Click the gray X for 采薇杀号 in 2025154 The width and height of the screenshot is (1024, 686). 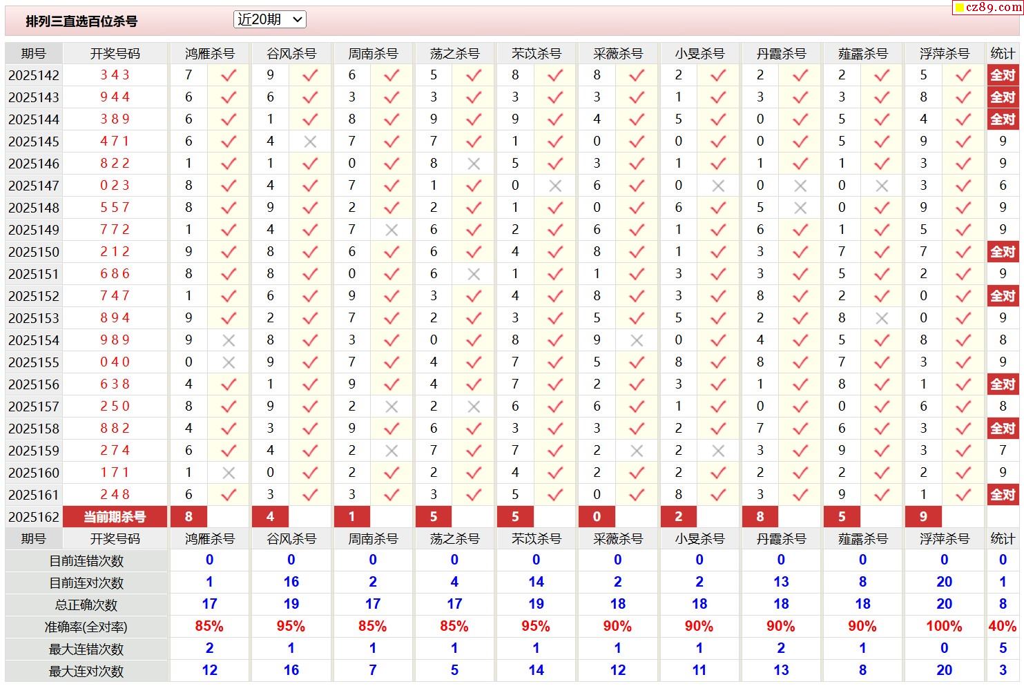[637, 340]
